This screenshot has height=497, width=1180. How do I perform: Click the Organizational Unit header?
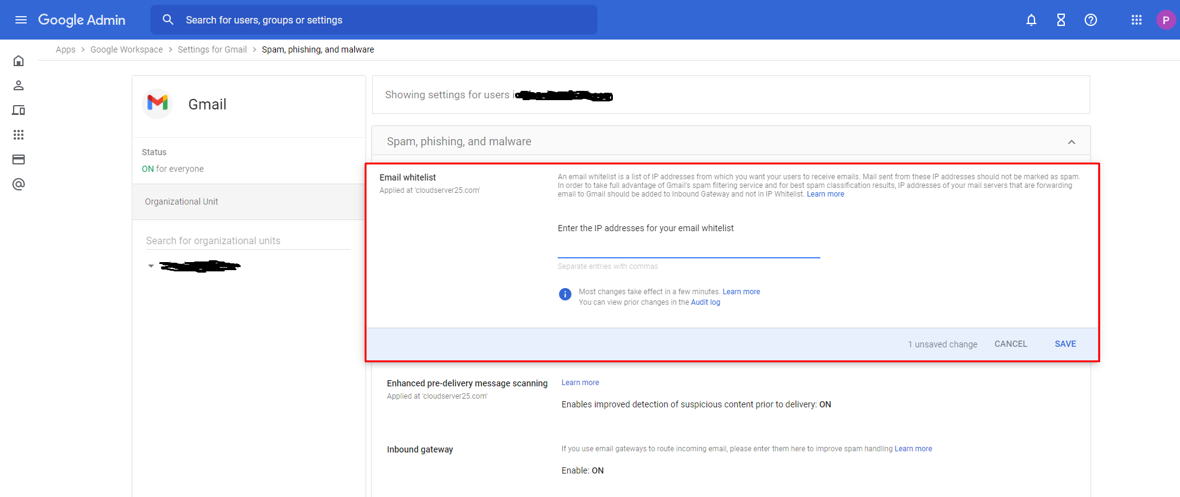coord(248,202)
